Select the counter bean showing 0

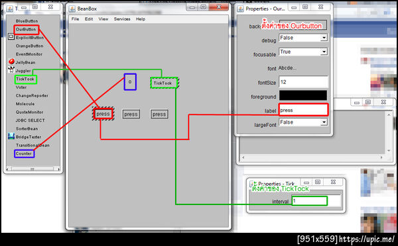(x=130, y=82)
